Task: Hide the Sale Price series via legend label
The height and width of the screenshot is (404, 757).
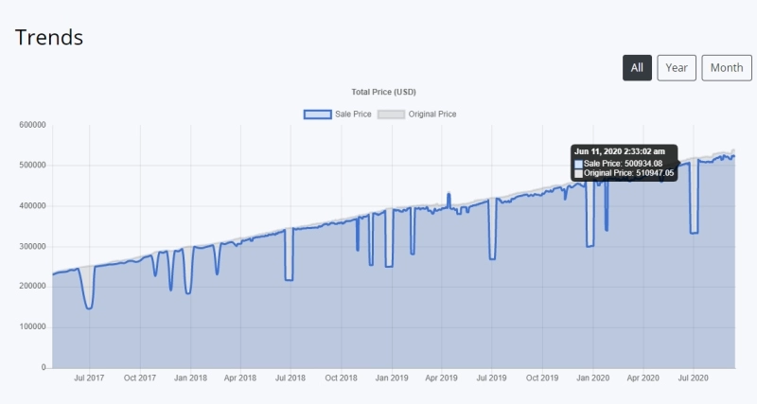Action: [x=353, y=114]
